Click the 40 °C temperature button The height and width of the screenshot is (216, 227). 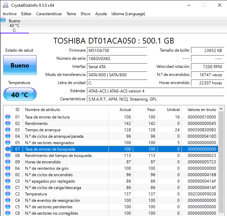tap(20, 94)
